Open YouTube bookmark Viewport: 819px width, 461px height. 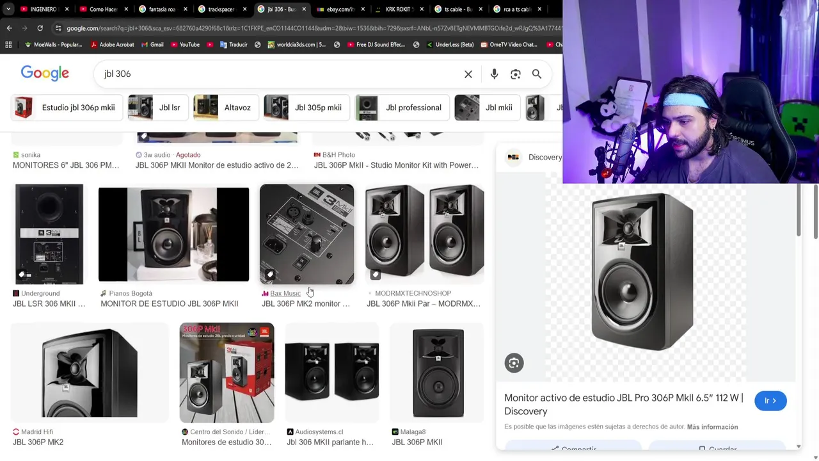[x=184, y=45]
